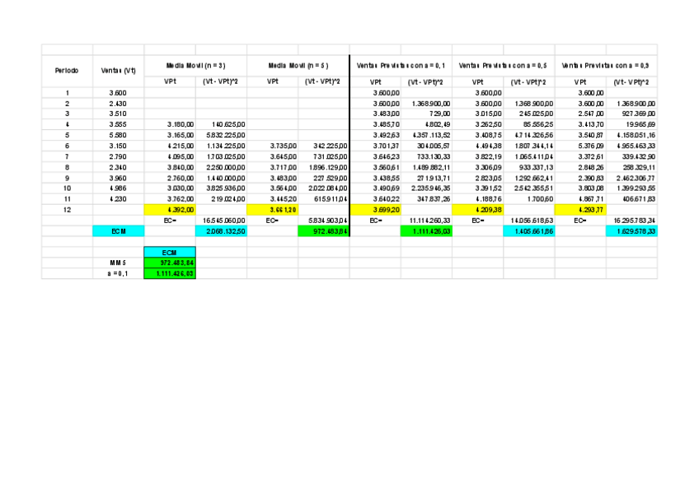Select the cyan ECM label in the Ventas column
The width and height of the screenshot is (699, 493).
(x=118, y=232)
